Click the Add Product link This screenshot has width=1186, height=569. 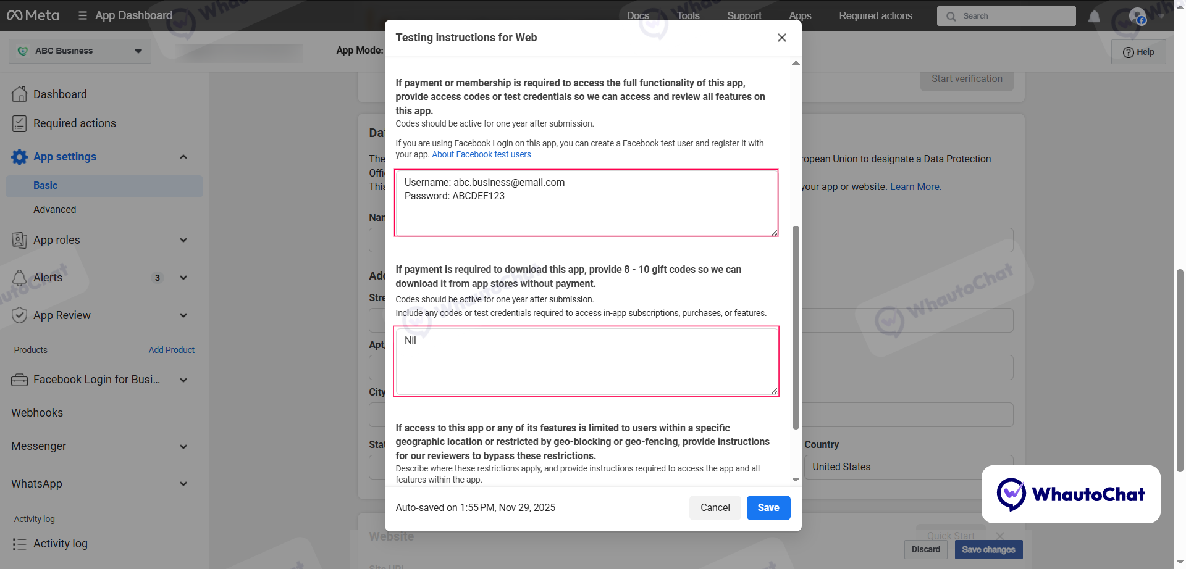[x=171, y=350]
